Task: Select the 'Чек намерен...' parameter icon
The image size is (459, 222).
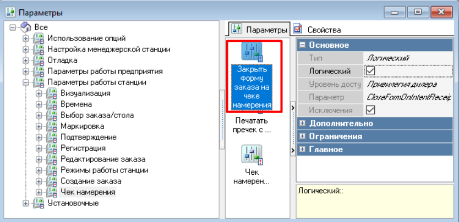Action: [x=252, y=154]
